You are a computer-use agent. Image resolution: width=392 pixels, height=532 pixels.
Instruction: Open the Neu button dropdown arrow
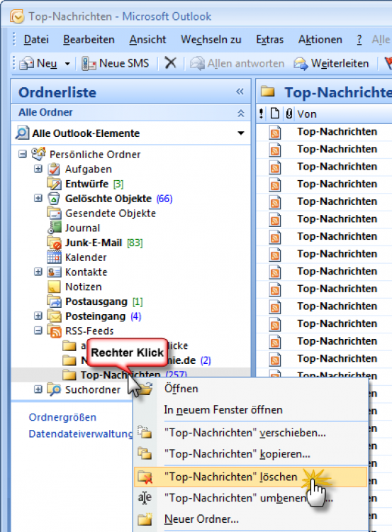[x=67, y=64]
